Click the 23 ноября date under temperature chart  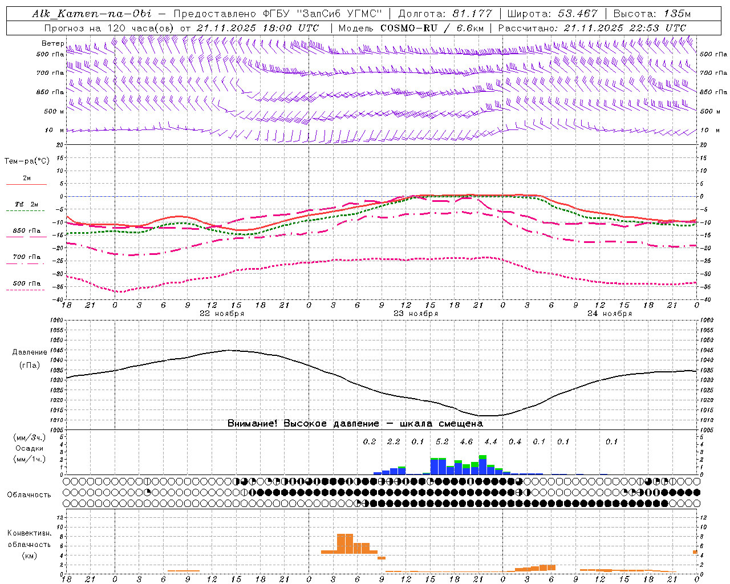(x=416, y=314)
